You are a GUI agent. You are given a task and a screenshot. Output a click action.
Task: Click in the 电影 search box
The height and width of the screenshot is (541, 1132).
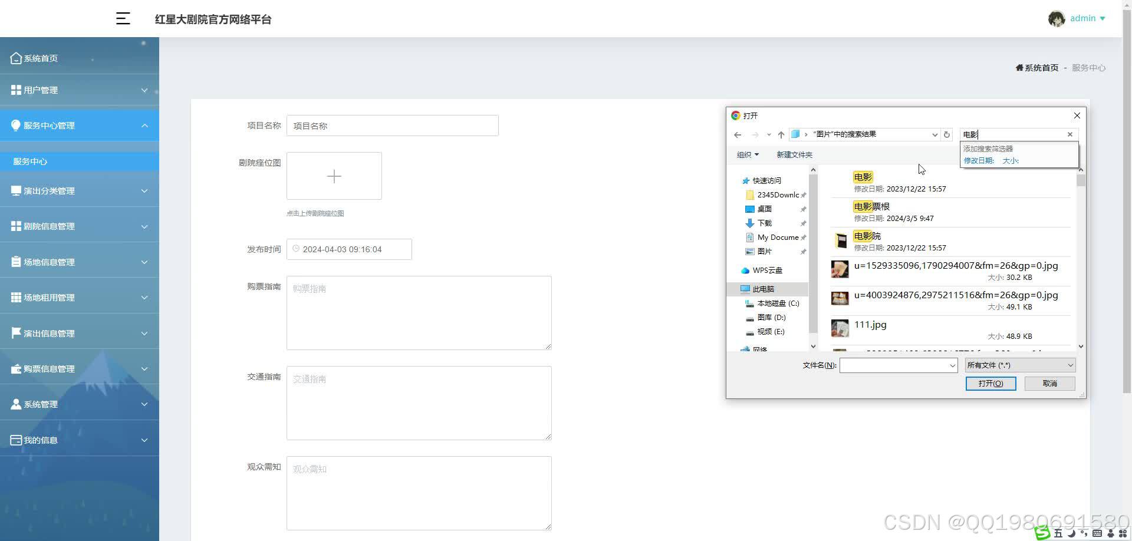(x=1012, y=134)
